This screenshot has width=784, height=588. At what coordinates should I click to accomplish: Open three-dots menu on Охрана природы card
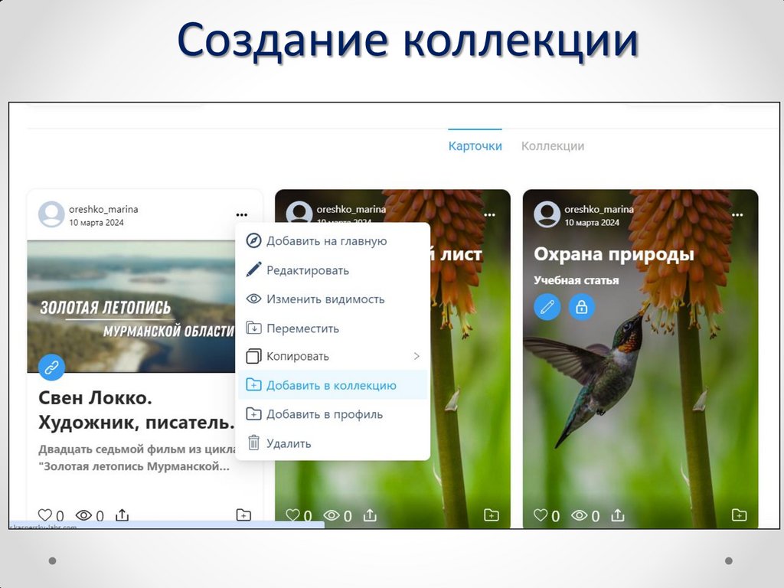click(x=737, y=215)
